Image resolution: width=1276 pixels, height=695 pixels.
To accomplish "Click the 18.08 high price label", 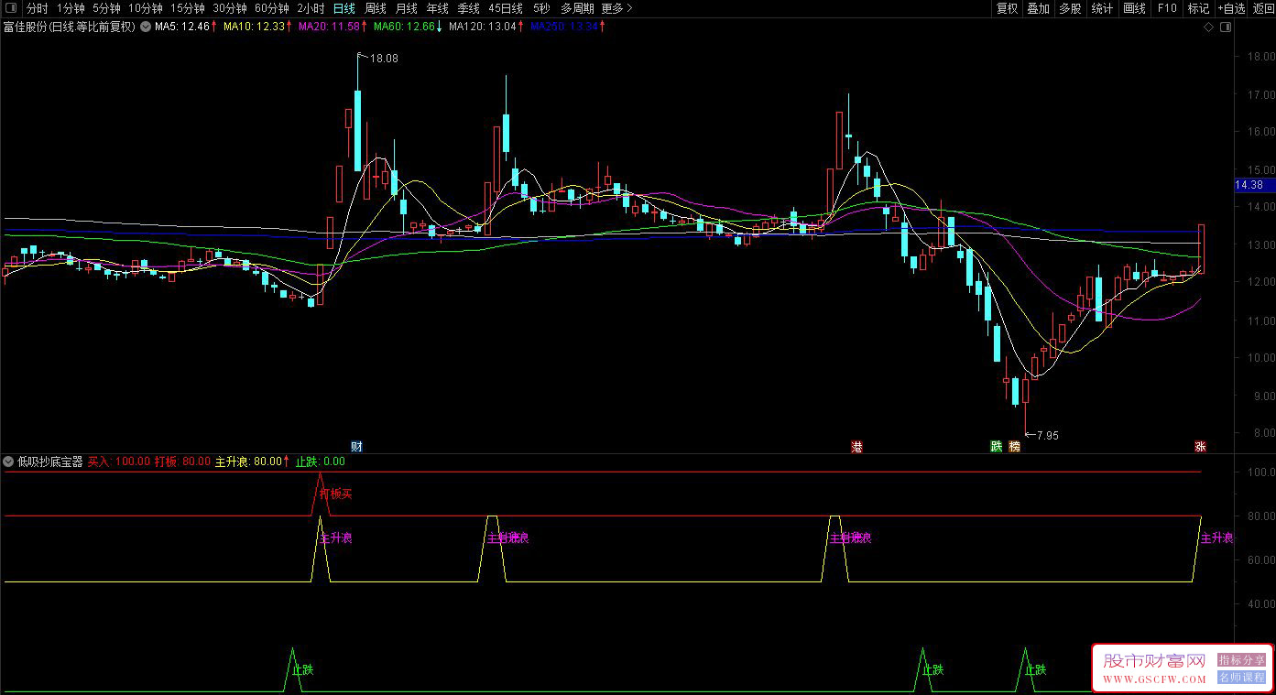I will click(385, 59).
